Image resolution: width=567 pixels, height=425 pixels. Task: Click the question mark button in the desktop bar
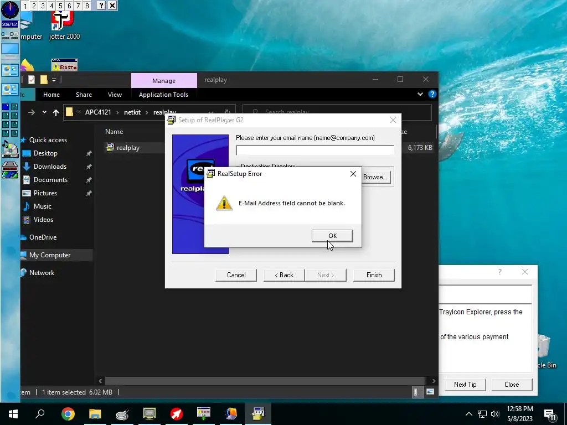tap(101, 6)
